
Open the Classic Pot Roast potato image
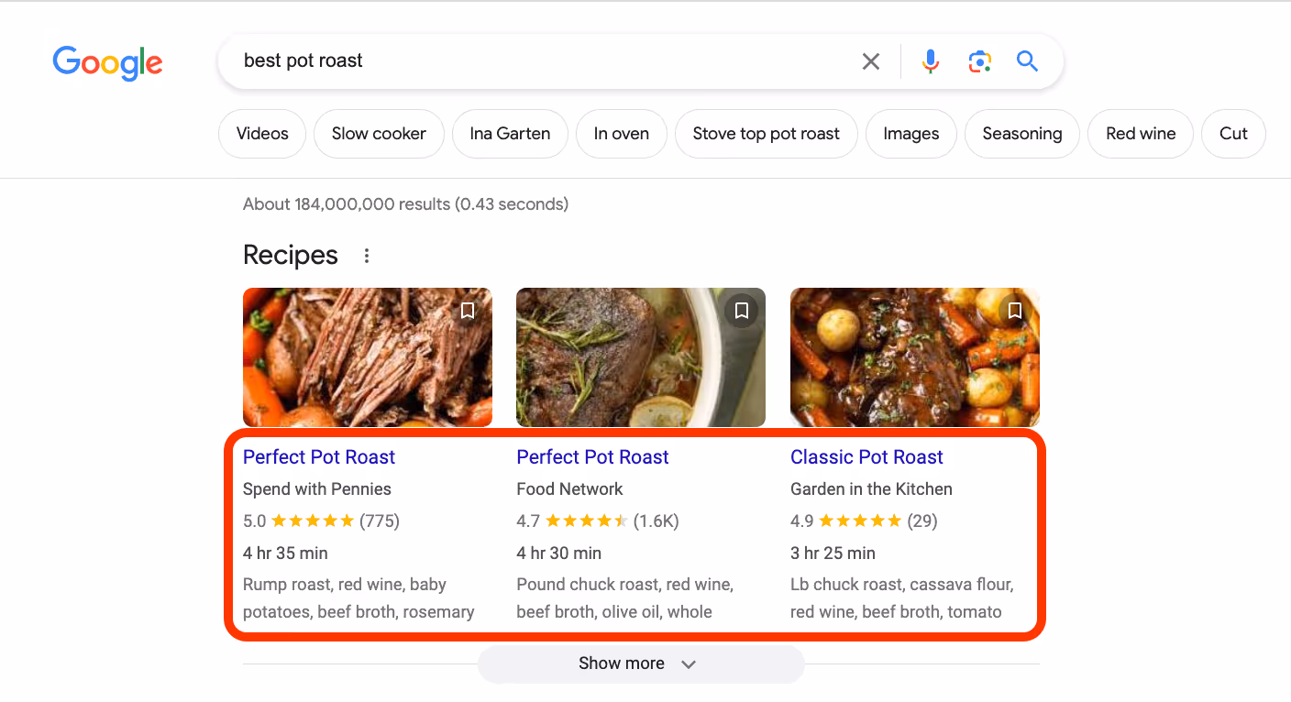click(x=915, y=357)
